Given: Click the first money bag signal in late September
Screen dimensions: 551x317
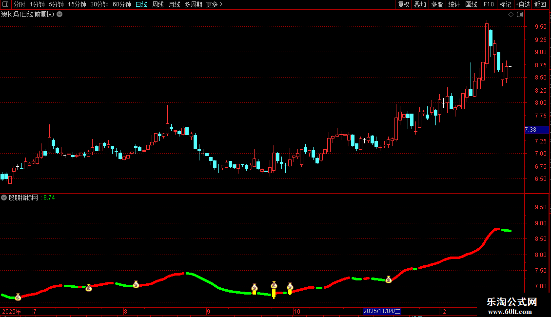Looking at the screenshot, I should tap(255, 287).
